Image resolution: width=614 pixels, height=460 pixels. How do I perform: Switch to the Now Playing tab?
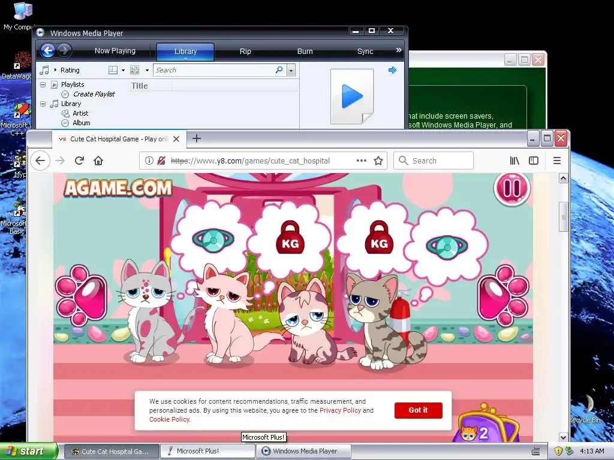click(x=115, y=50)
